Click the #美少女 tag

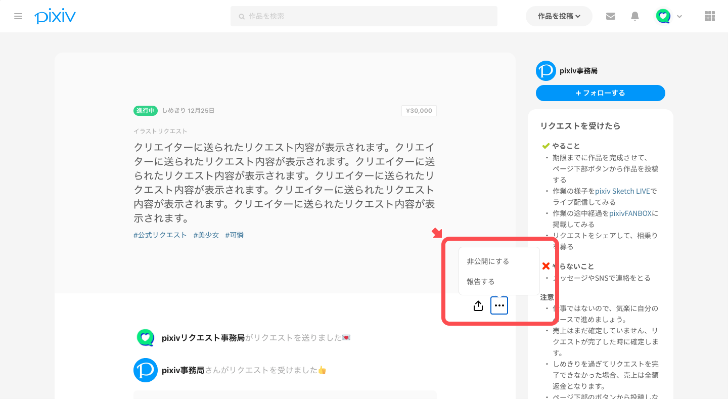(x=206, y=235)
